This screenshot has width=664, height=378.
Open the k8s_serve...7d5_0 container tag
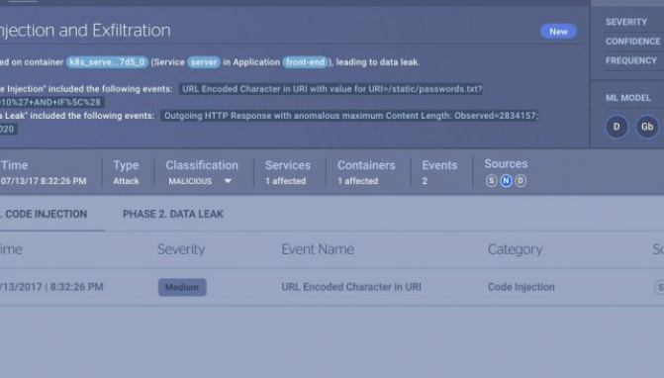click(107, 62)
